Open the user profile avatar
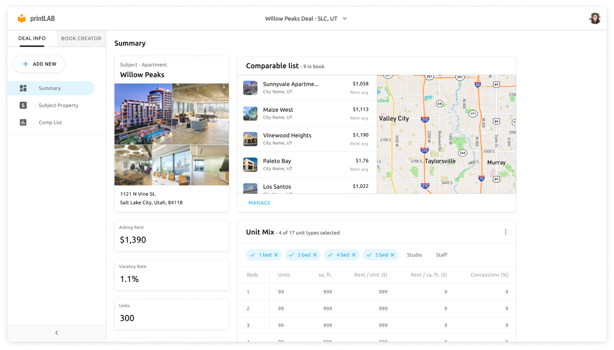The height and width of the screenshot is (350, 614). (595, 19)
